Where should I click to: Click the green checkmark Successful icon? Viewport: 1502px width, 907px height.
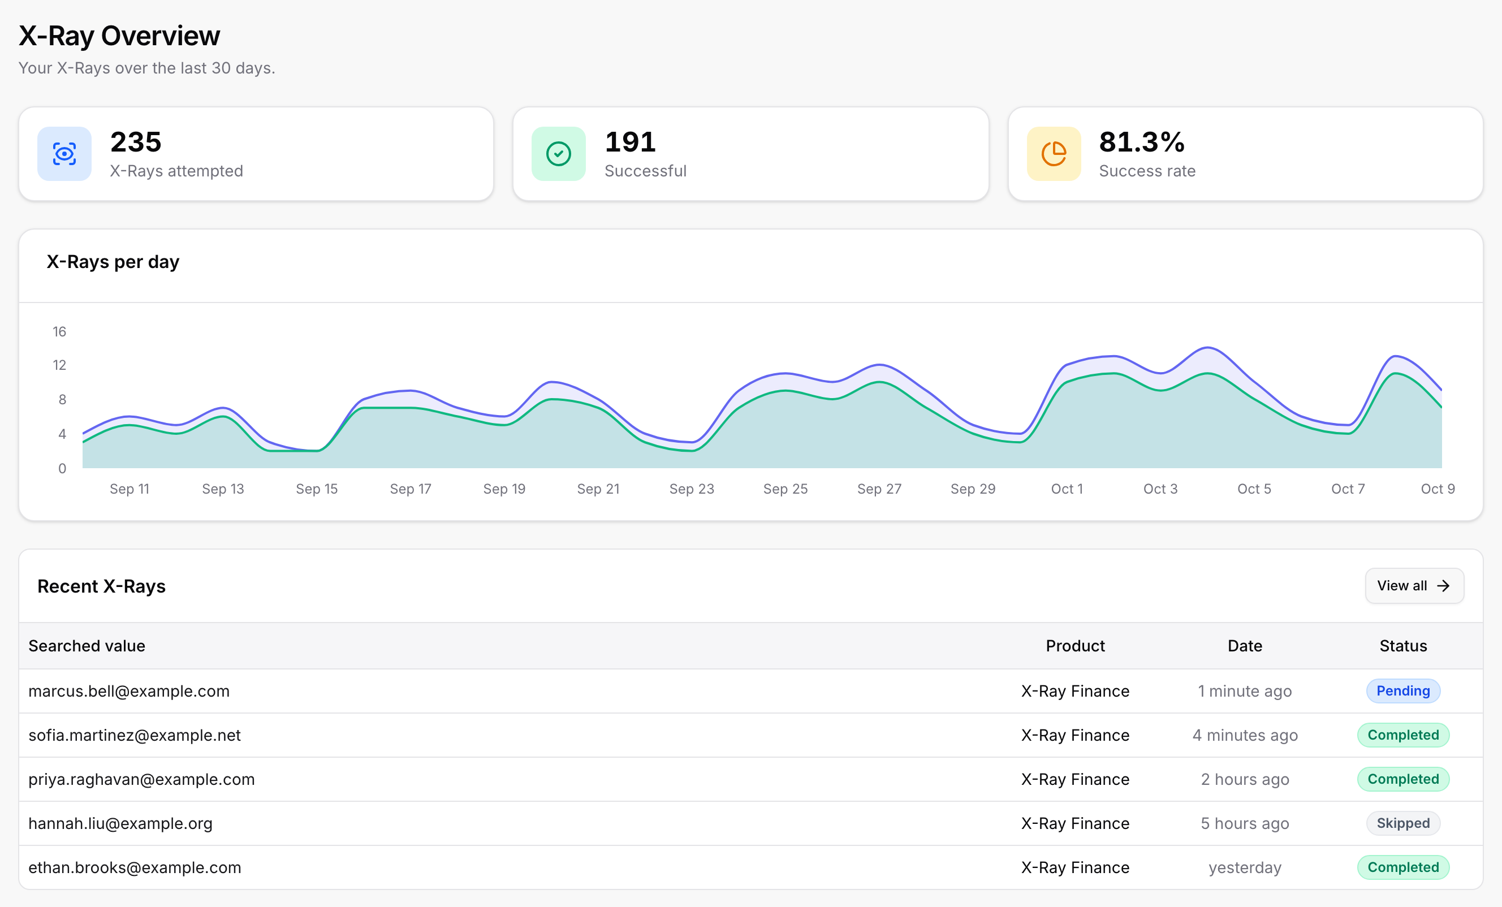click(558, 154)
